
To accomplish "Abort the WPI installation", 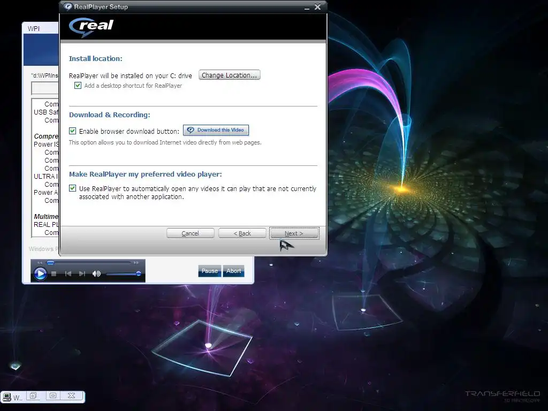I will (233, 271).
